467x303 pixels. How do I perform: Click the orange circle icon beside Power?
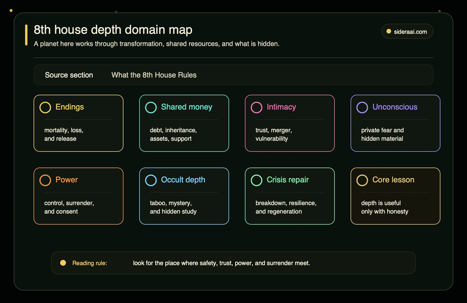45,180
